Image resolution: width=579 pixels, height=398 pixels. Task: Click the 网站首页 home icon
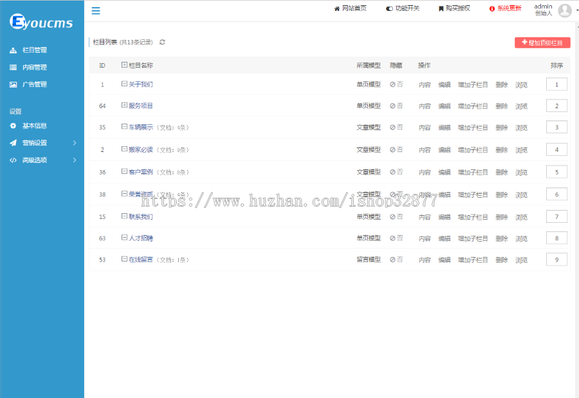pos(338,10)
